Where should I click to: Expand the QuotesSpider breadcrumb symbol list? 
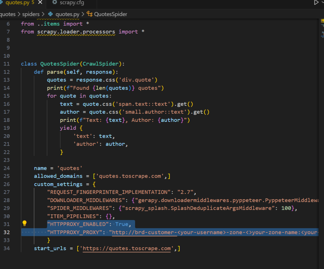[110, 14]
